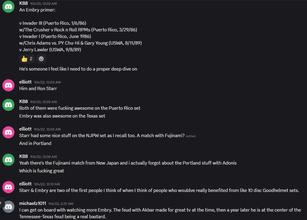Click elliott's username on the 12:12 AM message

pyautogui.click(x=25, y=184)
